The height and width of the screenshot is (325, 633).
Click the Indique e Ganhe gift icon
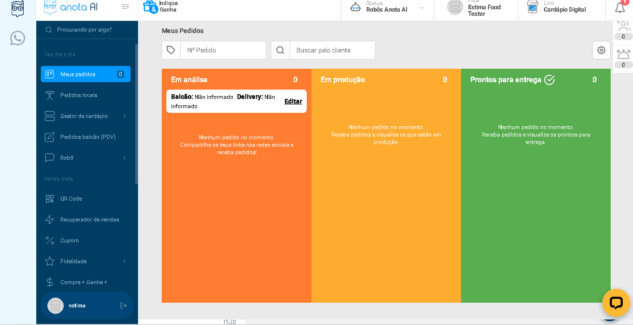click(150, 6)
